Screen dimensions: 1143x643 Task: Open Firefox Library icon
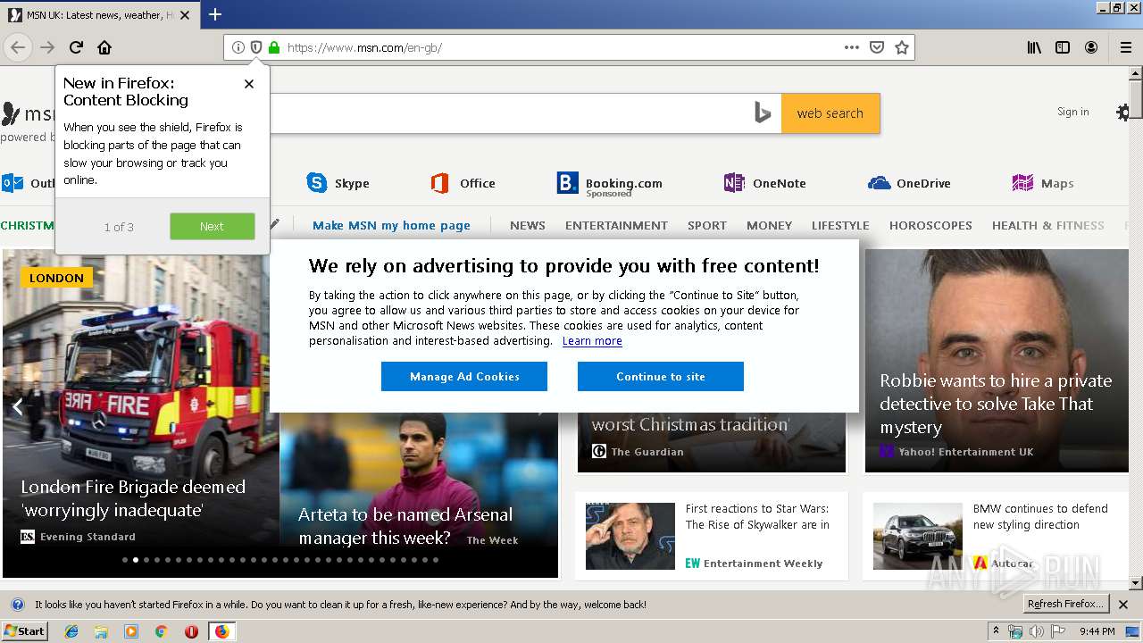[1034, 47]
